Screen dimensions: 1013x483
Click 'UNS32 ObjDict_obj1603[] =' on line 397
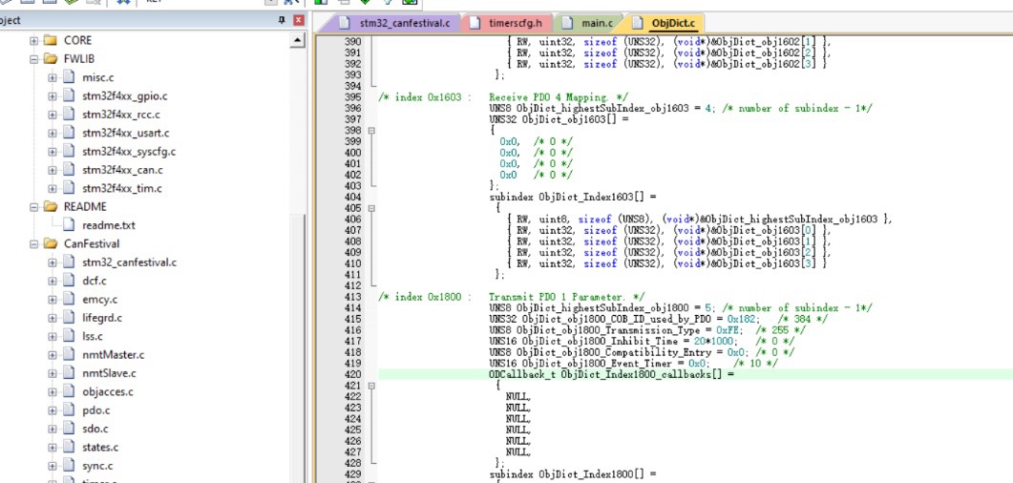(x=559, y=119)
